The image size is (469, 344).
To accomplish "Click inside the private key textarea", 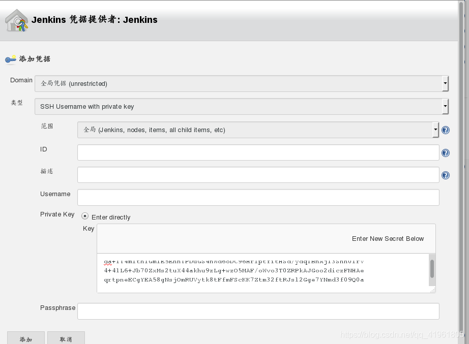I will pos(262,273).
